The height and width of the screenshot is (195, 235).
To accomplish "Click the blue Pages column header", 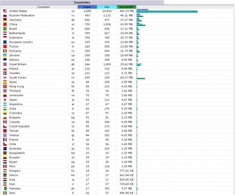I will click(x=87, y=7).
